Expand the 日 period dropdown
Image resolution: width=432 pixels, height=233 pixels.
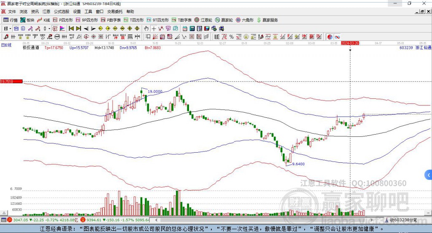(x=8, y=29)
